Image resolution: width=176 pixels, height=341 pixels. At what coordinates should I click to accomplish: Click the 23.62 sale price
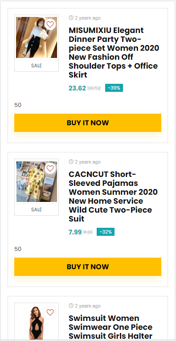click(77, 88)
